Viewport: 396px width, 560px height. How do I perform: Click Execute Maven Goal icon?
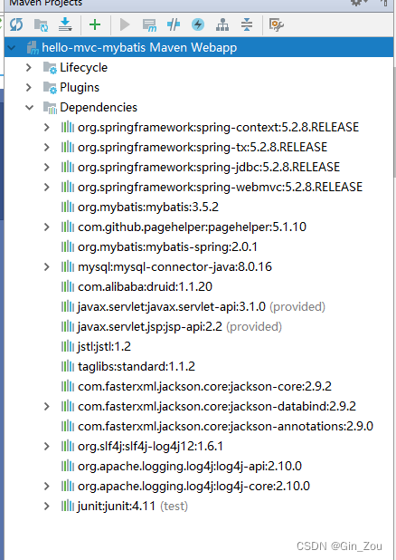[149, 25]
